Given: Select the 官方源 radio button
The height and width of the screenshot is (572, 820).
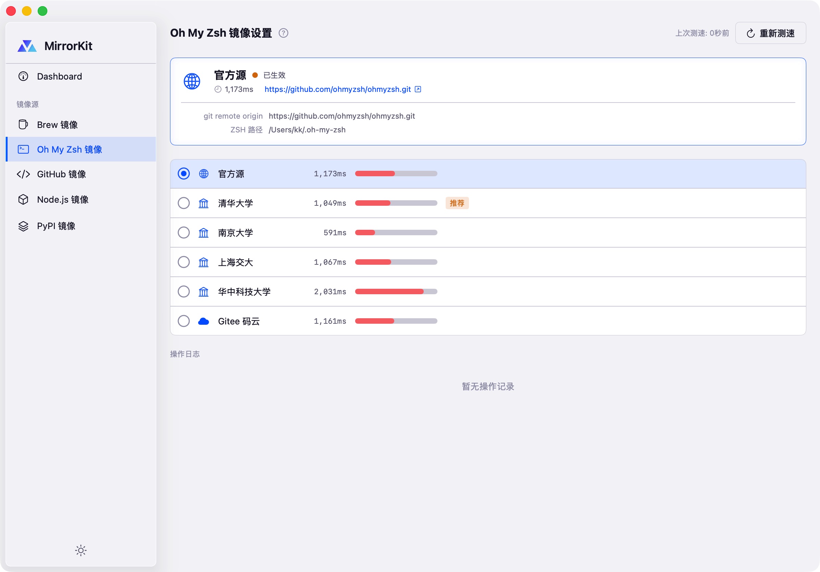Looking at the screenshot, I should pyautogui.click(x=184, y=174).
